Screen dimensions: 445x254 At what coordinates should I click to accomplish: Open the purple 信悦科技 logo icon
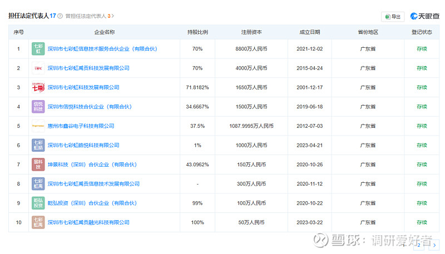click(38, 107)
